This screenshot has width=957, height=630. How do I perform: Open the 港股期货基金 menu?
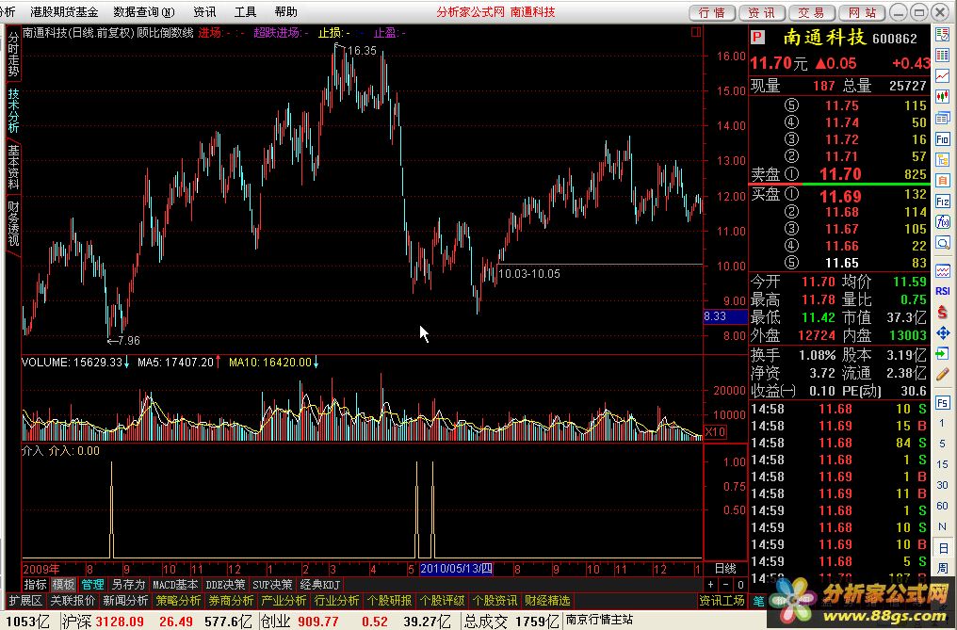[x=64, y=11]
